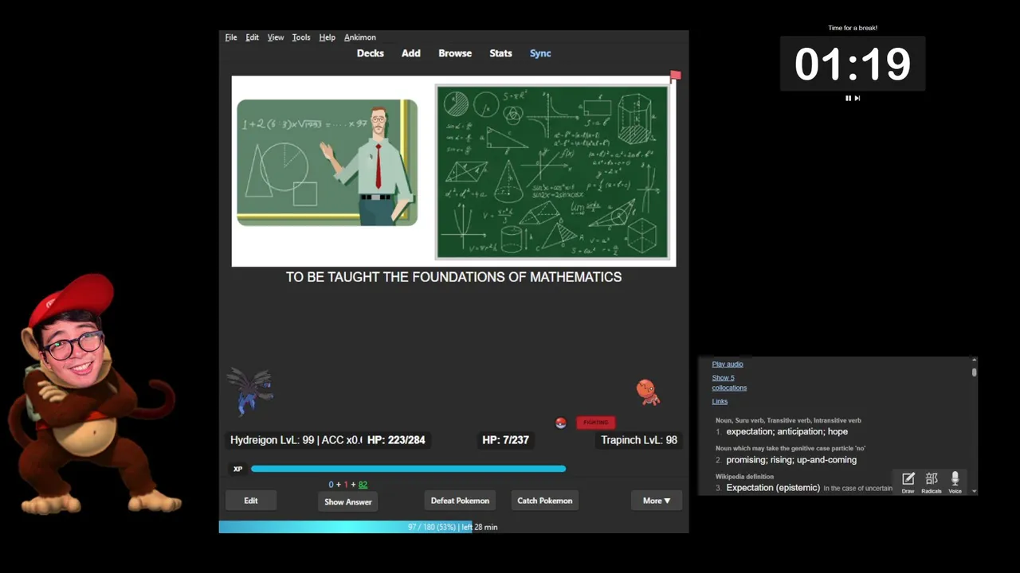The width and height of the screenshot is (1020, 573).
Task: Click 'TO BE TAUGHT THE FOUNDATIONS OF MATHEMATICS' text
Action: tap(453, 277)
